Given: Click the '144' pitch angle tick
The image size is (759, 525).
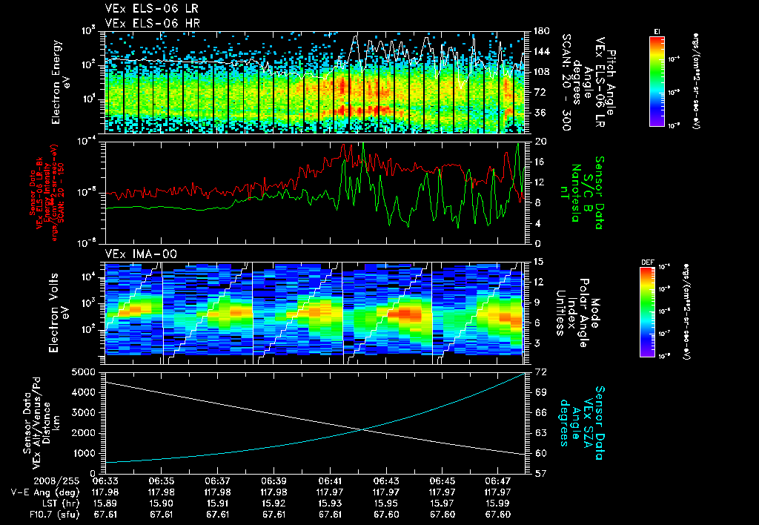Looking at the screenshot, I should [x=541, y=52].
